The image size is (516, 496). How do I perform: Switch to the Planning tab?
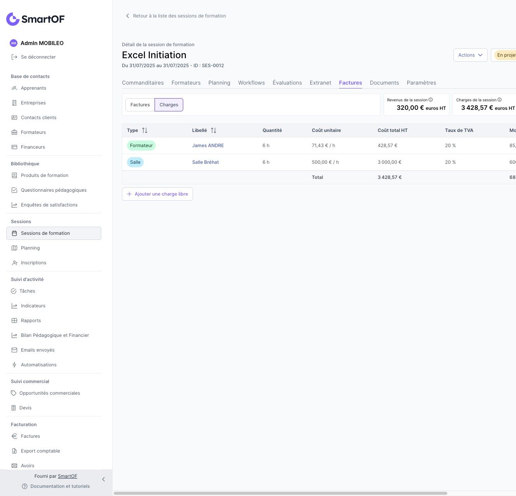(219, 83)
